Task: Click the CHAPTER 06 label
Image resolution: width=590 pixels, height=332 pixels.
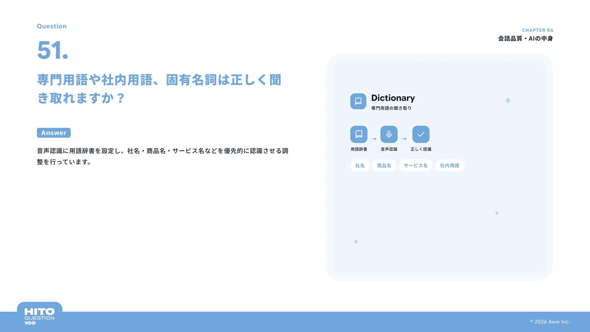Action: (x=538, y=30)
